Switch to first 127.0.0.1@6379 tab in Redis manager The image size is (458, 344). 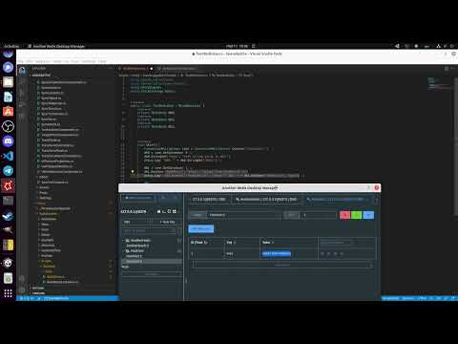[x=209, y=200]
